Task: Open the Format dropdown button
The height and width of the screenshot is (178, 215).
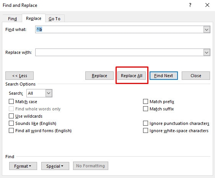Action: (23, 166)
